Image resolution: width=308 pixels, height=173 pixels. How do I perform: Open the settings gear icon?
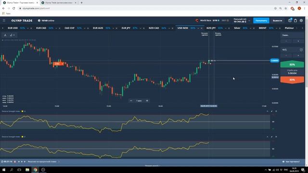pyautogui.click(x=301, y=20)
